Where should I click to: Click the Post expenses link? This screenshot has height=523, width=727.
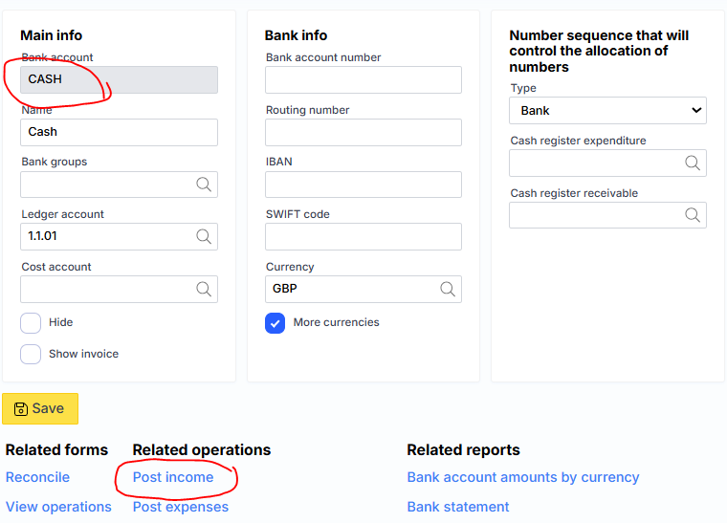181,507
